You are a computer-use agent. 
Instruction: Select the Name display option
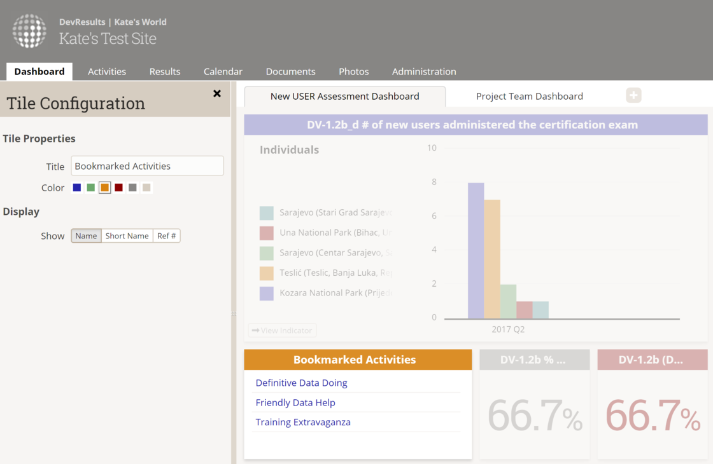(x=86, y=236)
